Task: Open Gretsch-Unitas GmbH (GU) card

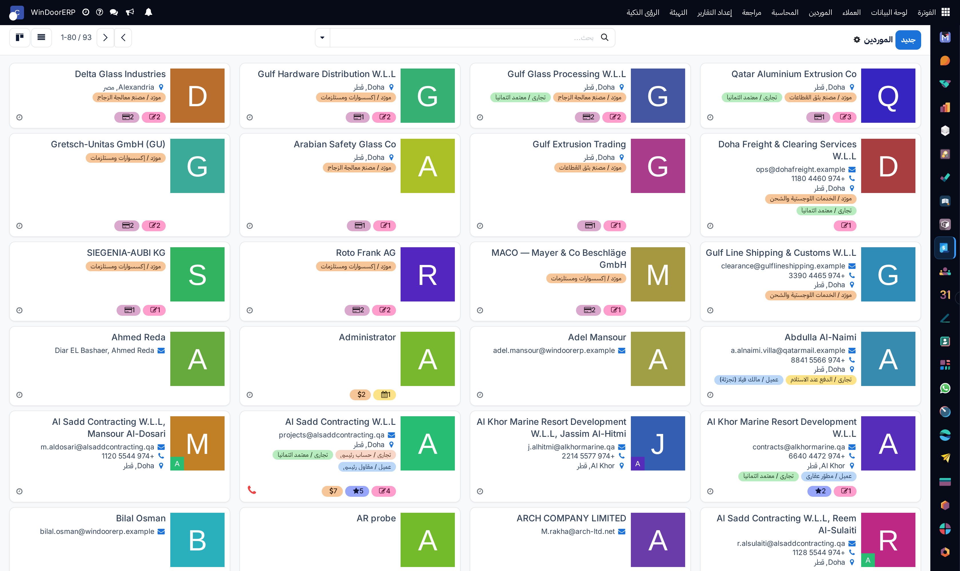Action: click(x=119, y=185)
